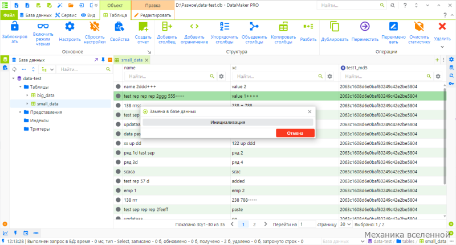Click Добавить ограничение icon
The height and width of the screenshot is (245, 456).
point(194,26)
